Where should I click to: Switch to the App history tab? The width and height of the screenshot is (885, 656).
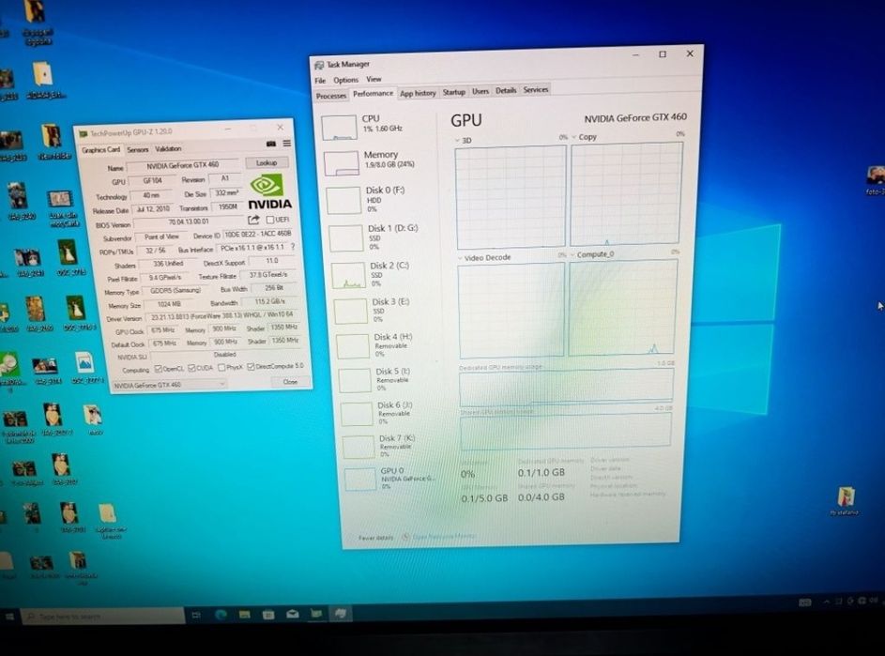pyautogui.click(x=418, y=93)
